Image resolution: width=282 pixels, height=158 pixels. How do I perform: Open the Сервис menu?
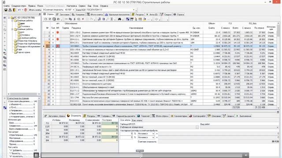tap(82, 6)
